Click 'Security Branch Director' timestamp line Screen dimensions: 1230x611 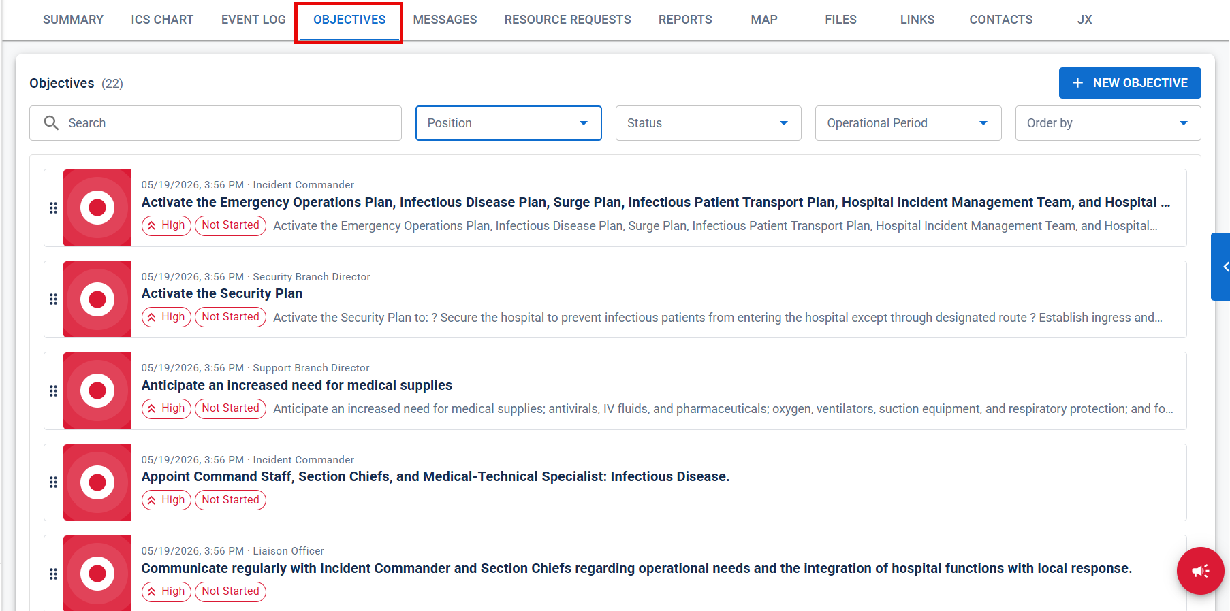coord(255,277)
